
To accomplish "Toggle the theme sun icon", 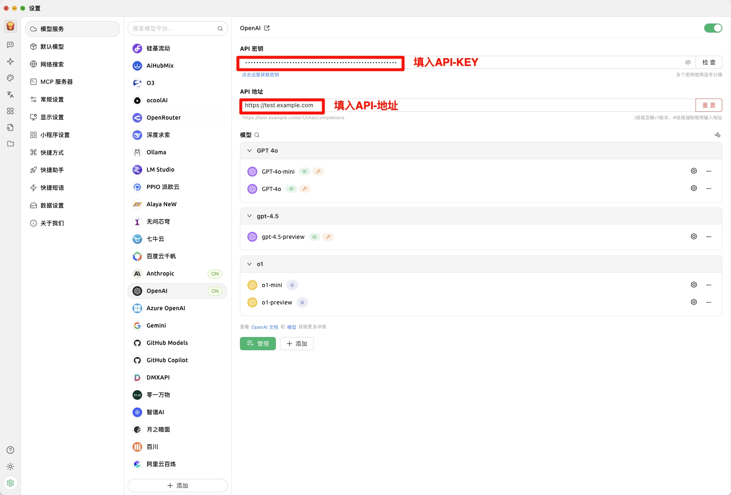I will (10, 467).
